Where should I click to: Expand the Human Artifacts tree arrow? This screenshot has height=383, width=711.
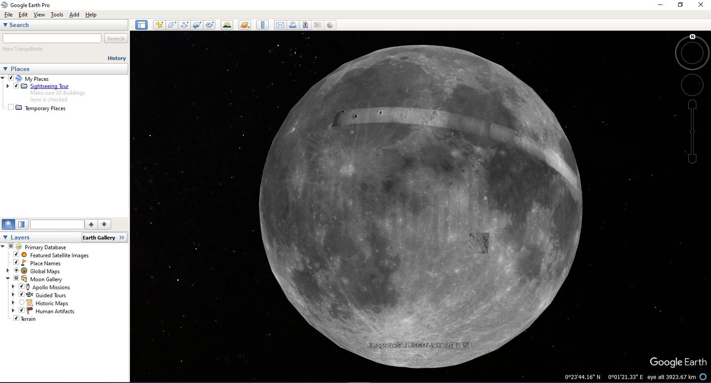(13, 311)
